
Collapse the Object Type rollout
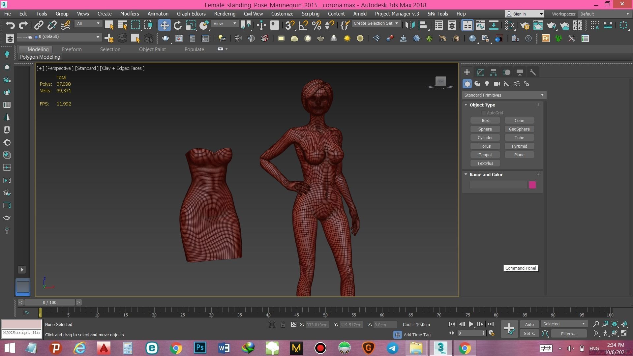[x=466, y=105]
